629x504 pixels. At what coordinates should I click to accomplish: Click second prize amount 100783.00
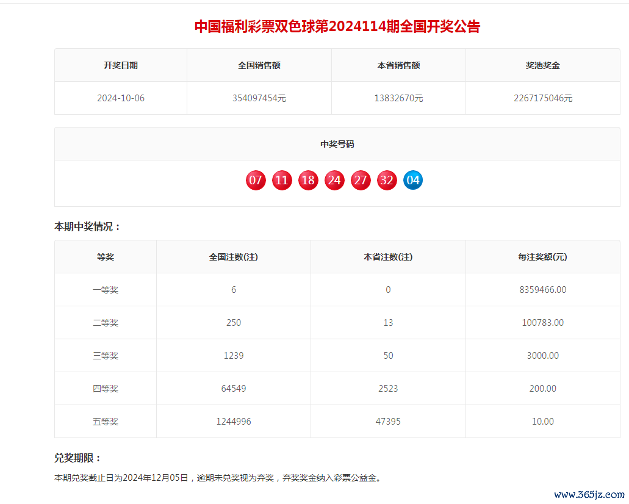(543, 323)
